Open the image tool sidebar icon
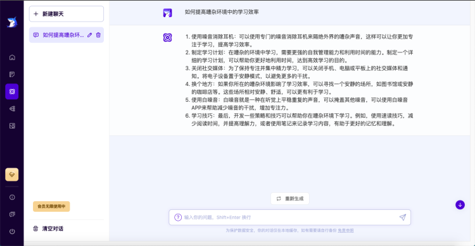Image resolution: width=475 pixels, height=246 pixels. (x=12, y=126)
